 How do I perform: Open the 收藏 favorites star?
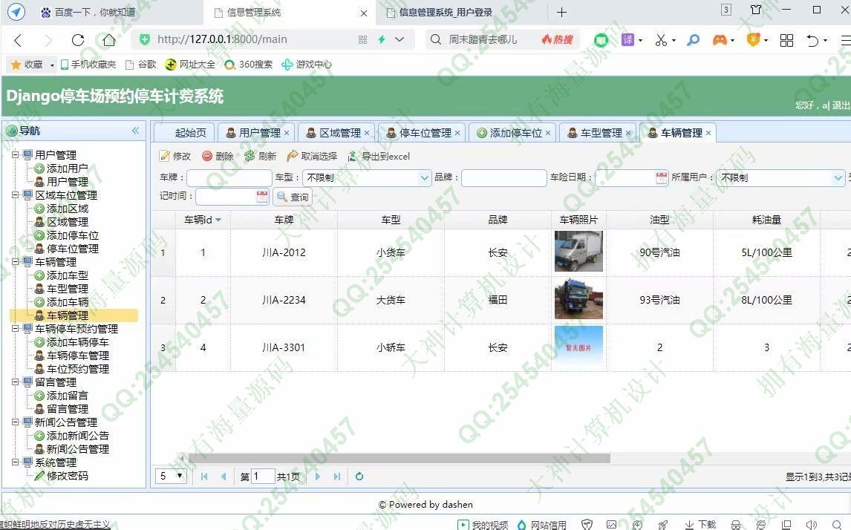pos(16,65)
